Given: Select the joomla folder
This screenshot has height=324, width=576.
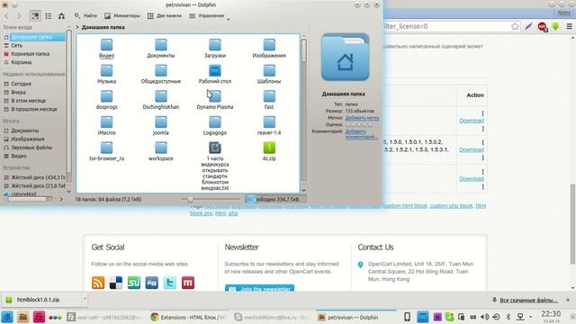Looking at the screenshot, I should (x=160, y=126).
